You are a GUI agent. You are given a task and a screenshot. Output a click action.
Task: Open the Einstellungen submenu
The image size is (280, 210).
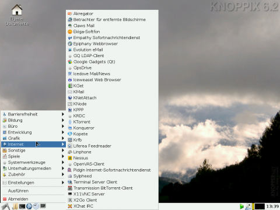[33, 183]
